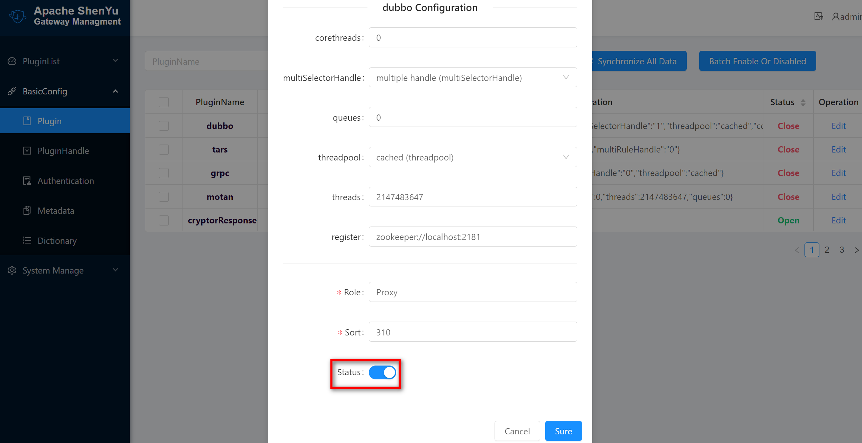
Task: Sort table by Status column
Action: coord(803,102)
